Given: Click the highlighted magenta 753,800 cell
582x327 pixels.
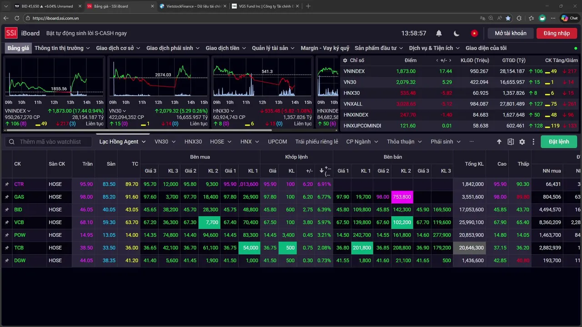Looking at the screenshot, I should [x=402, y=197].
